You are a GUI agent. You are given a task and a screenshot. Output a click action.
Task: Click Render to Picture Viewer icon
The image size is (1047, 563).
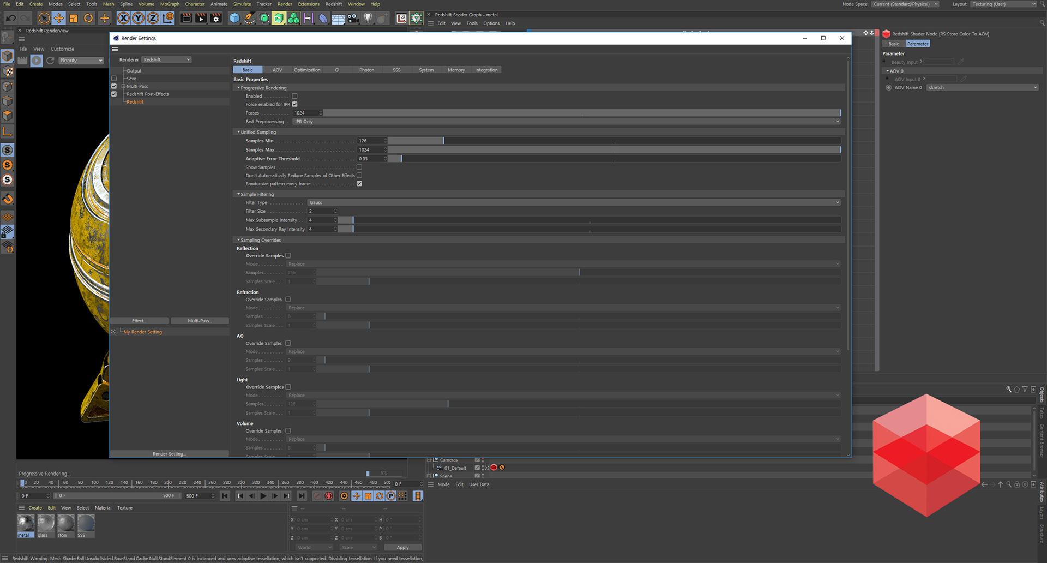coord(201,19)
